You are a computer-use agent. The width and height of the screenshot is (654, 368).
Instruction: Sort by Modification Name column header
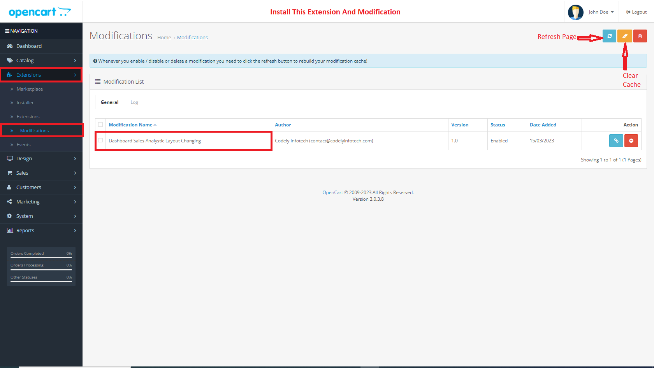click(x=131, y=125)
